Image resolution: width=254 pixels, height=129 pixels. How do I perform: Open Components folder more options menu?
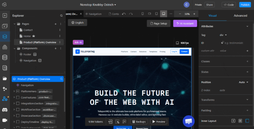[x=61, y=49]
